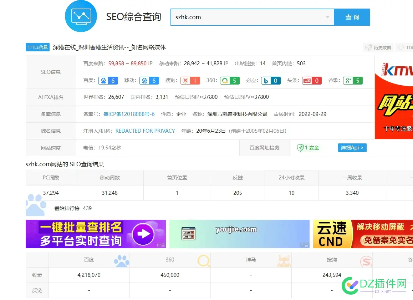Screen dimensions: 413x300
Task: Click the 首页位置 column header
Action: click(x=177, y=178)
